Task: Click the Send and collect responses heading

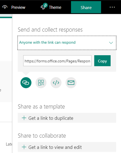Action: 50,30
